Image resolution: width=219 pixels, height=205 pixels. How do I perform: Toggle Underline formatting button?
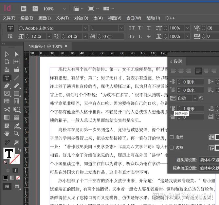[x=149, y=28]
